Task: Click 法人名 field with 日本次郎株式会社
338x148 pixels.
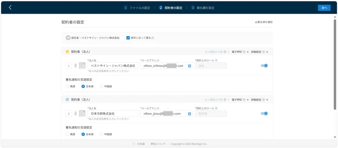Action: pos(113,113)
